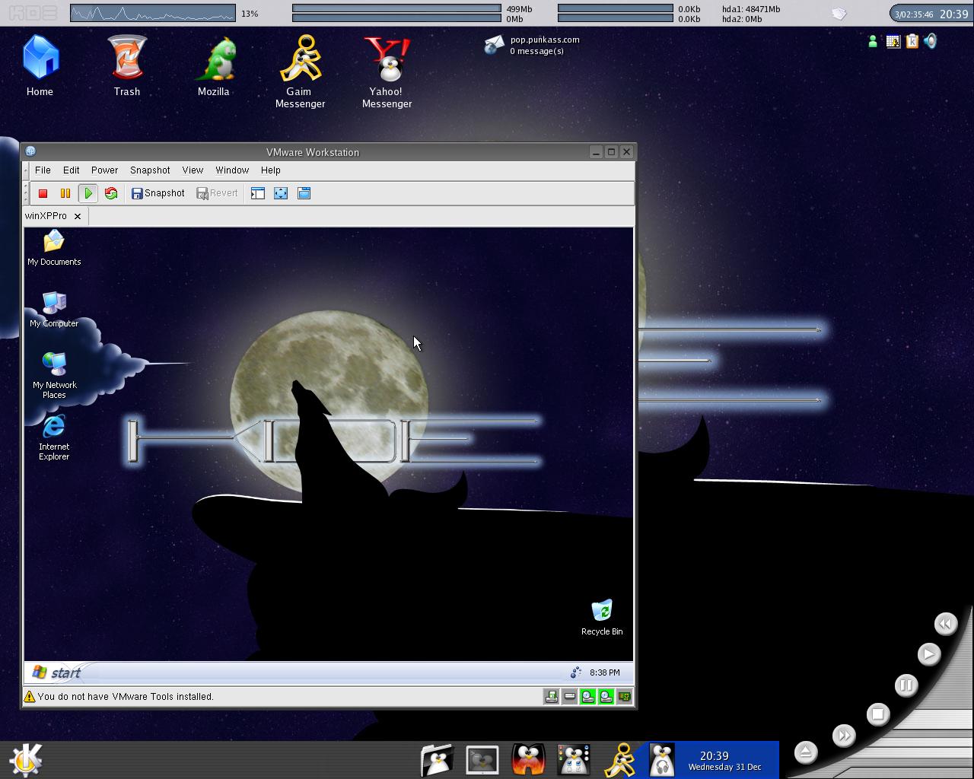
Task: Click the red Power Off button in VMware toolbar
Action: point(43,193)
